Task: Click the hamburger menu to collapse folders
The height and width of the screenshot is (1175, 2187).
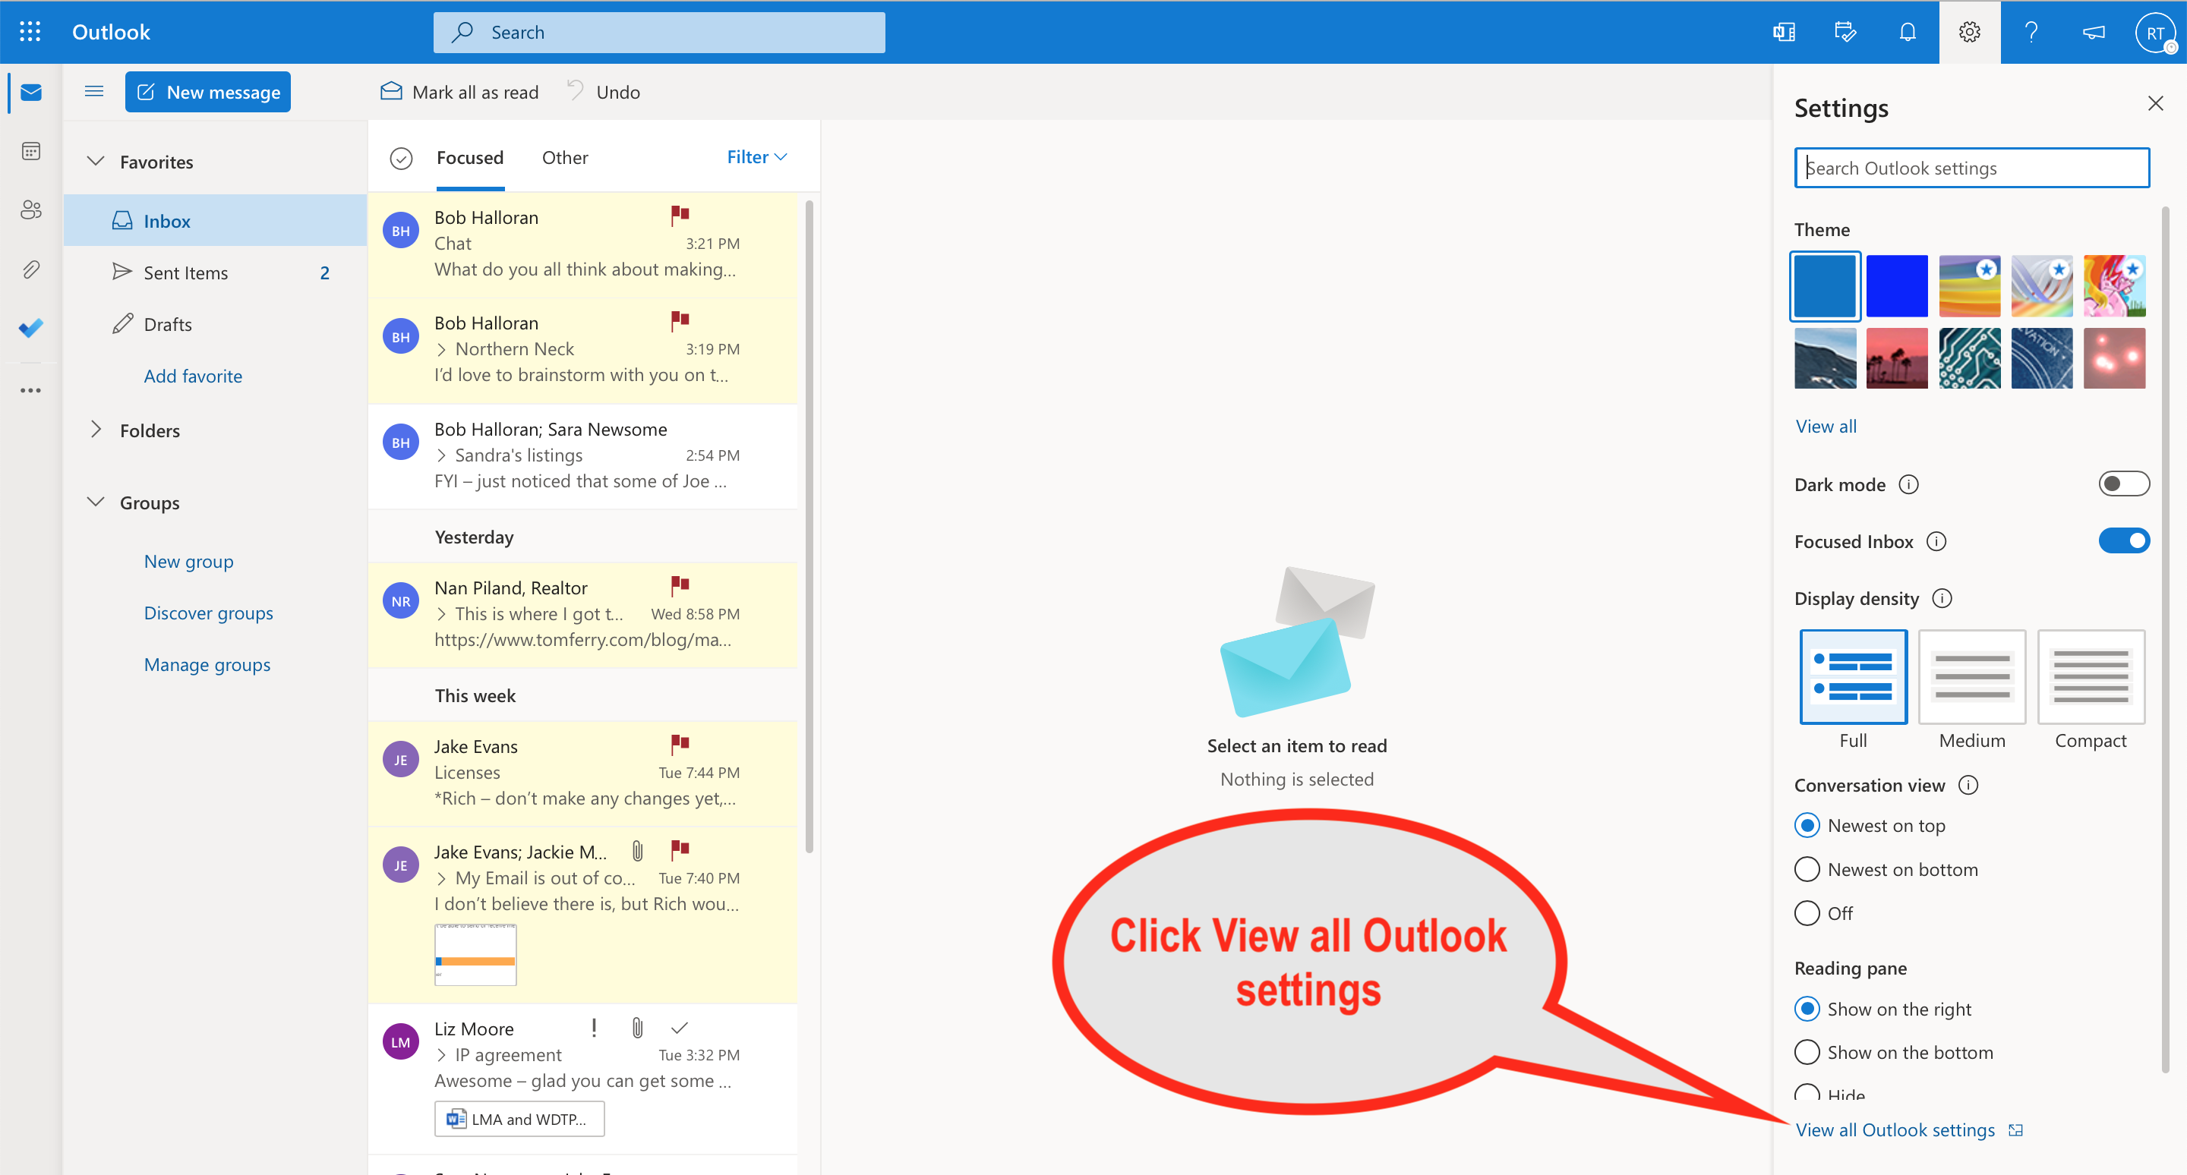Action: point(93,92)
